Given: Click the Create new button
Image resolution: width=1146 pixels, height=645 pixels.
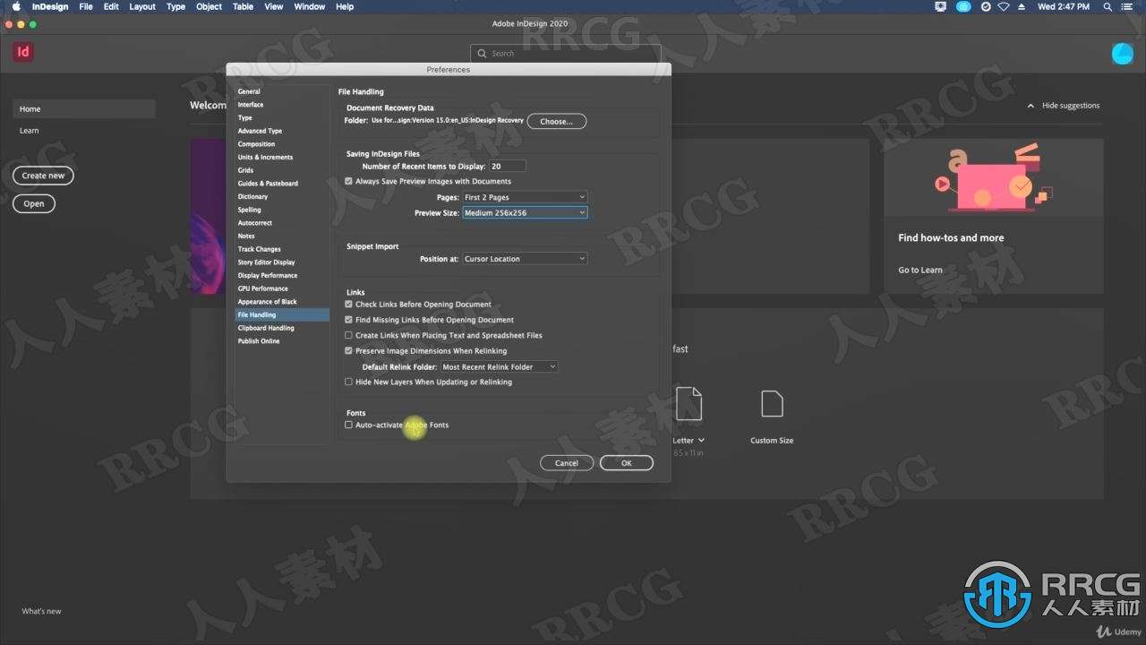Looking at the screenshot, I should [x=43, y=176].
